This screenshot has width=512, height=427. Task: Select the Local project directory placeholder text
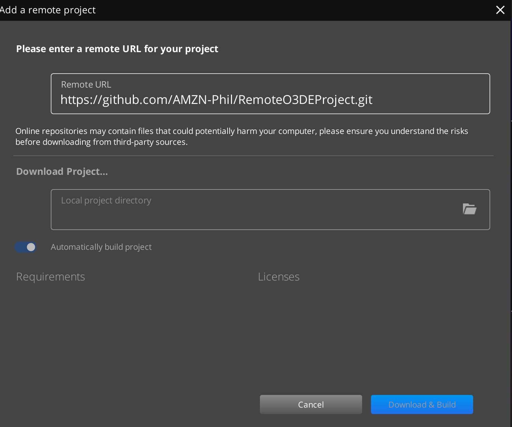pos(106,200)
